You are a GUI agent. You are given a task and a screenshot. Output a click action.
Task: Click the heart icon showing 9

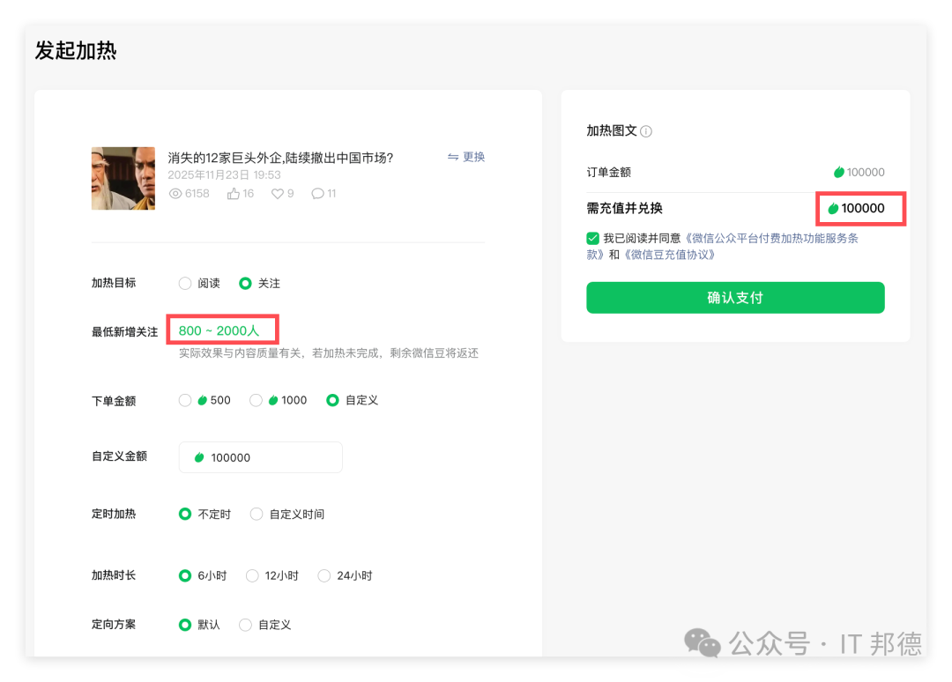277,194
